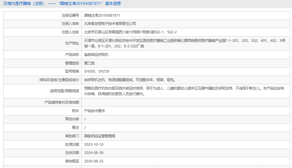
Task: Click the 型号规格 row label
Action: tap(72, 71)
